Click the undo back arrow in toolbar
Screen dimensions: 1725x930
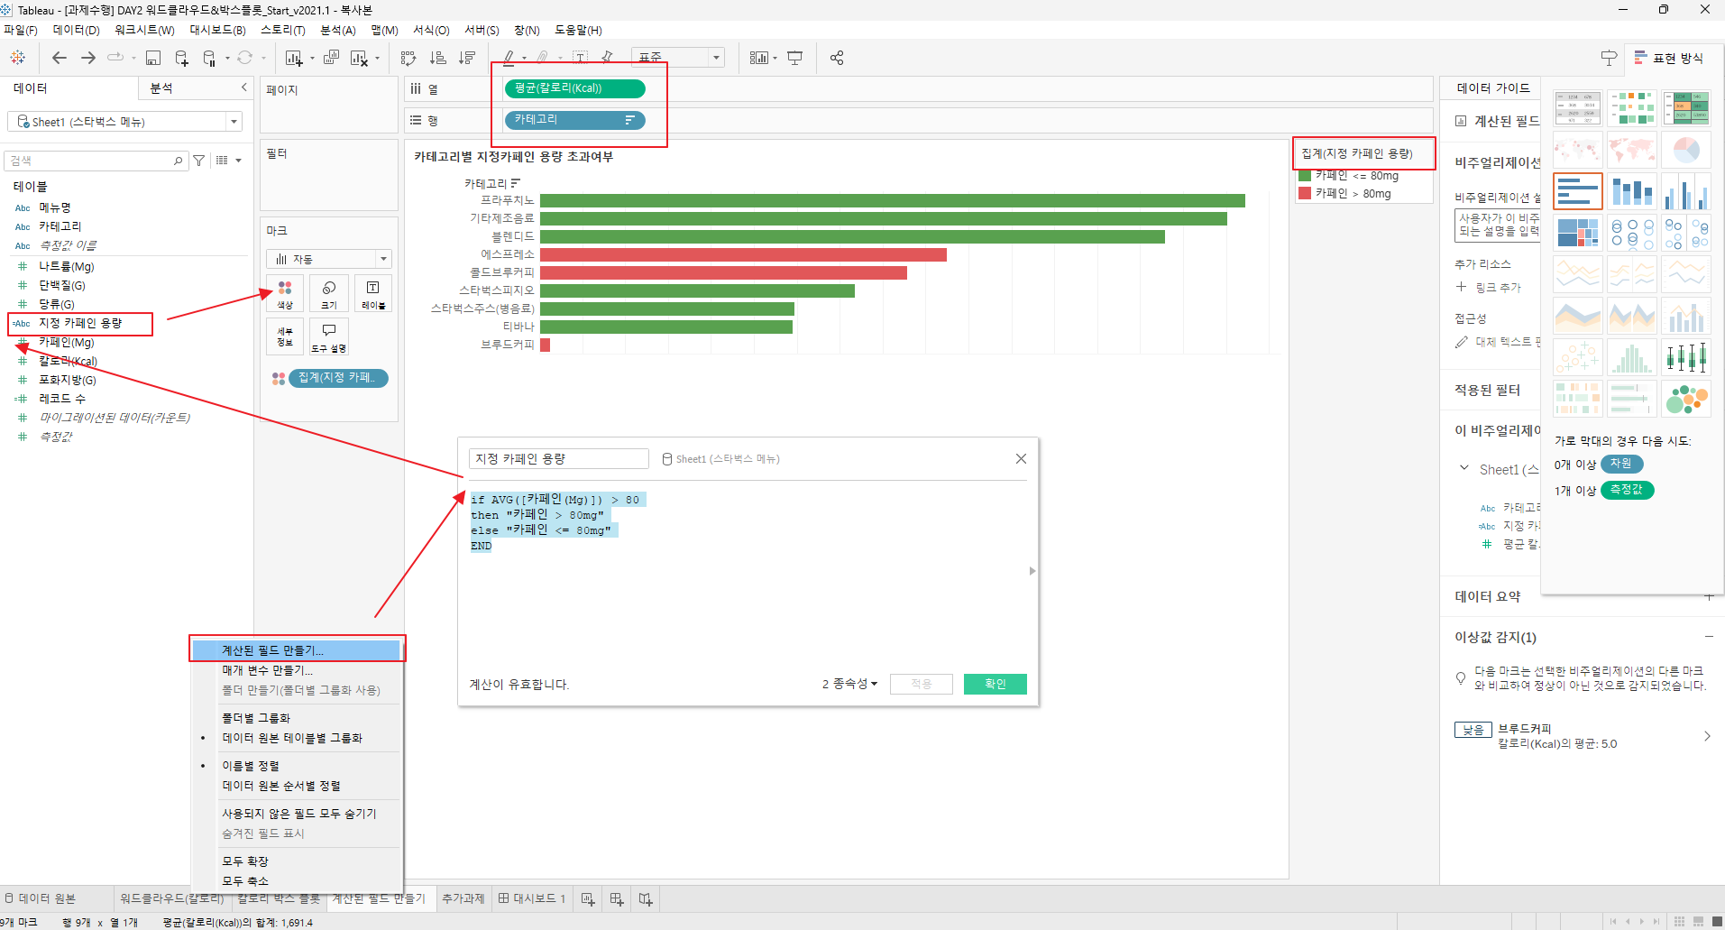(x=60, y=58)
